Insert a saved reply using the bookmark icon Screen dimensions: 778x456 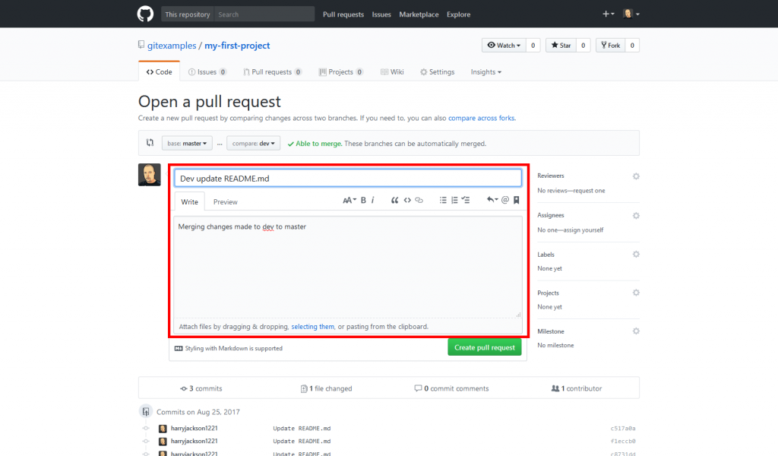pos(516,200)
